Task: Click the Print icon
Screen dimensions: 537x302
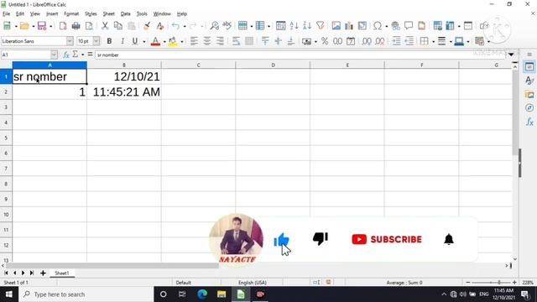Action: click(x=76, y=26)
